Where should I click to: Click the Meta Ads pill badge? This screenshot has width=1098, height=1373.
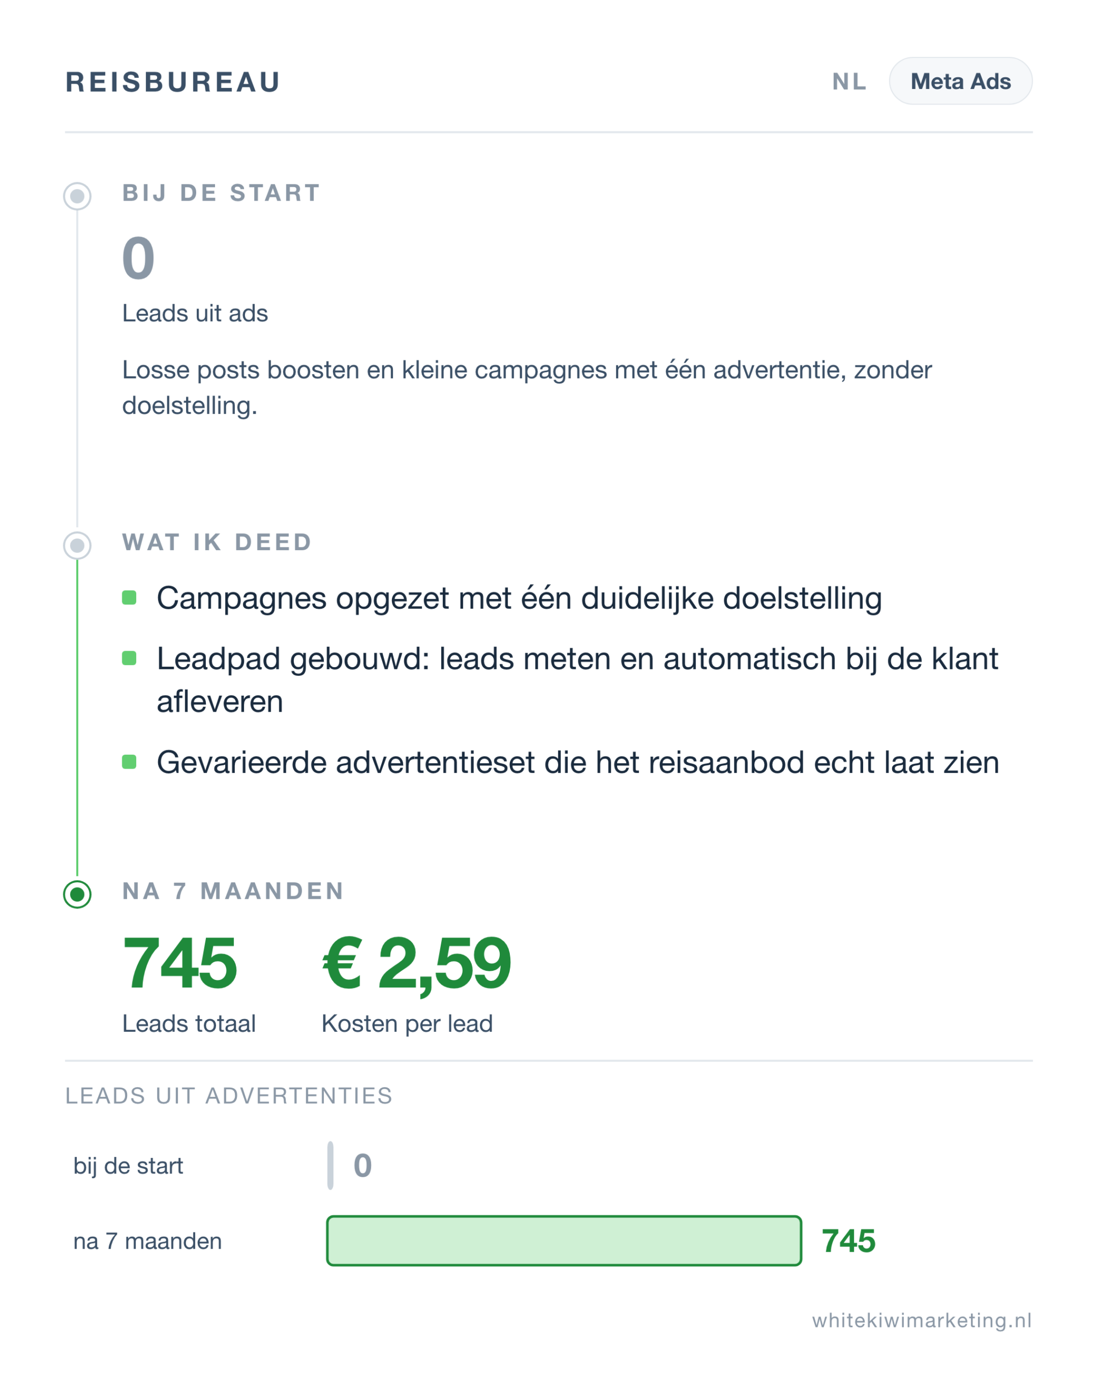(x=961, y=81)
